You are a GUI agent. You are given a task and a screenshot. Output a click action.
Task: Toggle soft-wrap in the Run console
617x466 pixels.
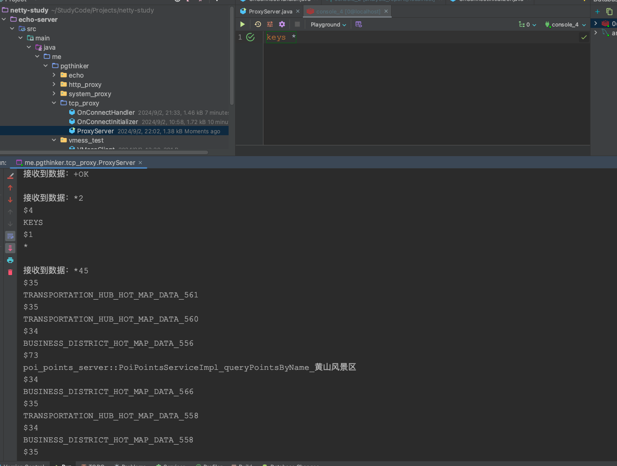[10, 236]
